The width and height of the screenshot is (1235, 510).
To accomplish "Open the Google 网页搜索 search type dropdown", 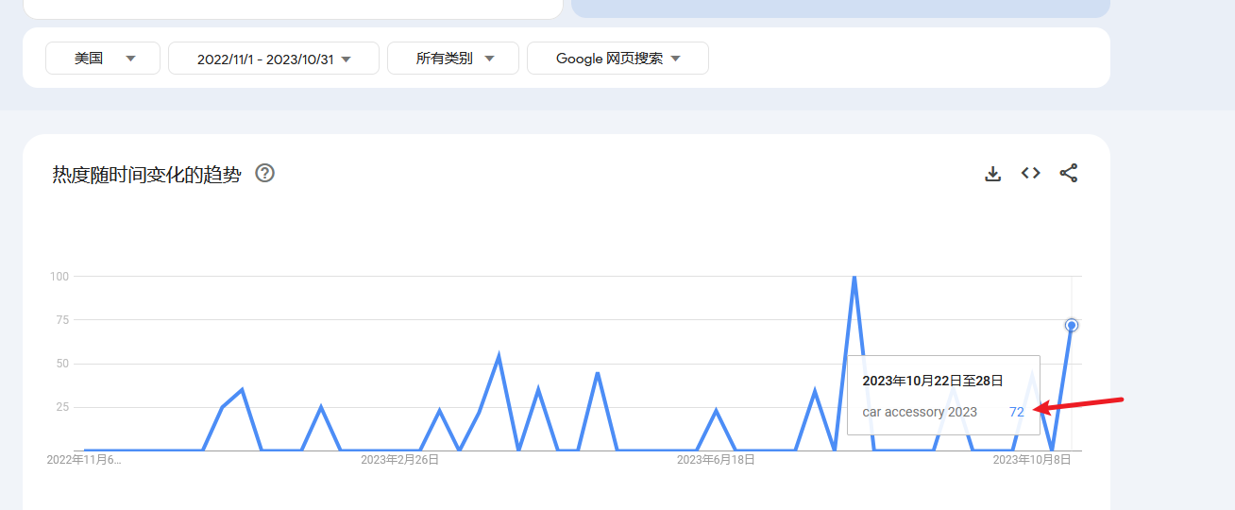I will pos(617,59).
